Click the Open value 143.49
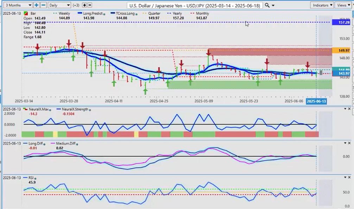354x209 pixels. [40, 18]
